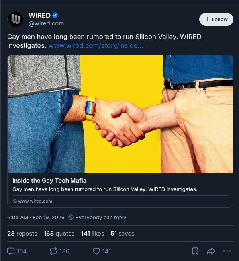This screenshot has width=239, height=261.
Task: Open the three-dot more options menu
Action: point(227,251)
